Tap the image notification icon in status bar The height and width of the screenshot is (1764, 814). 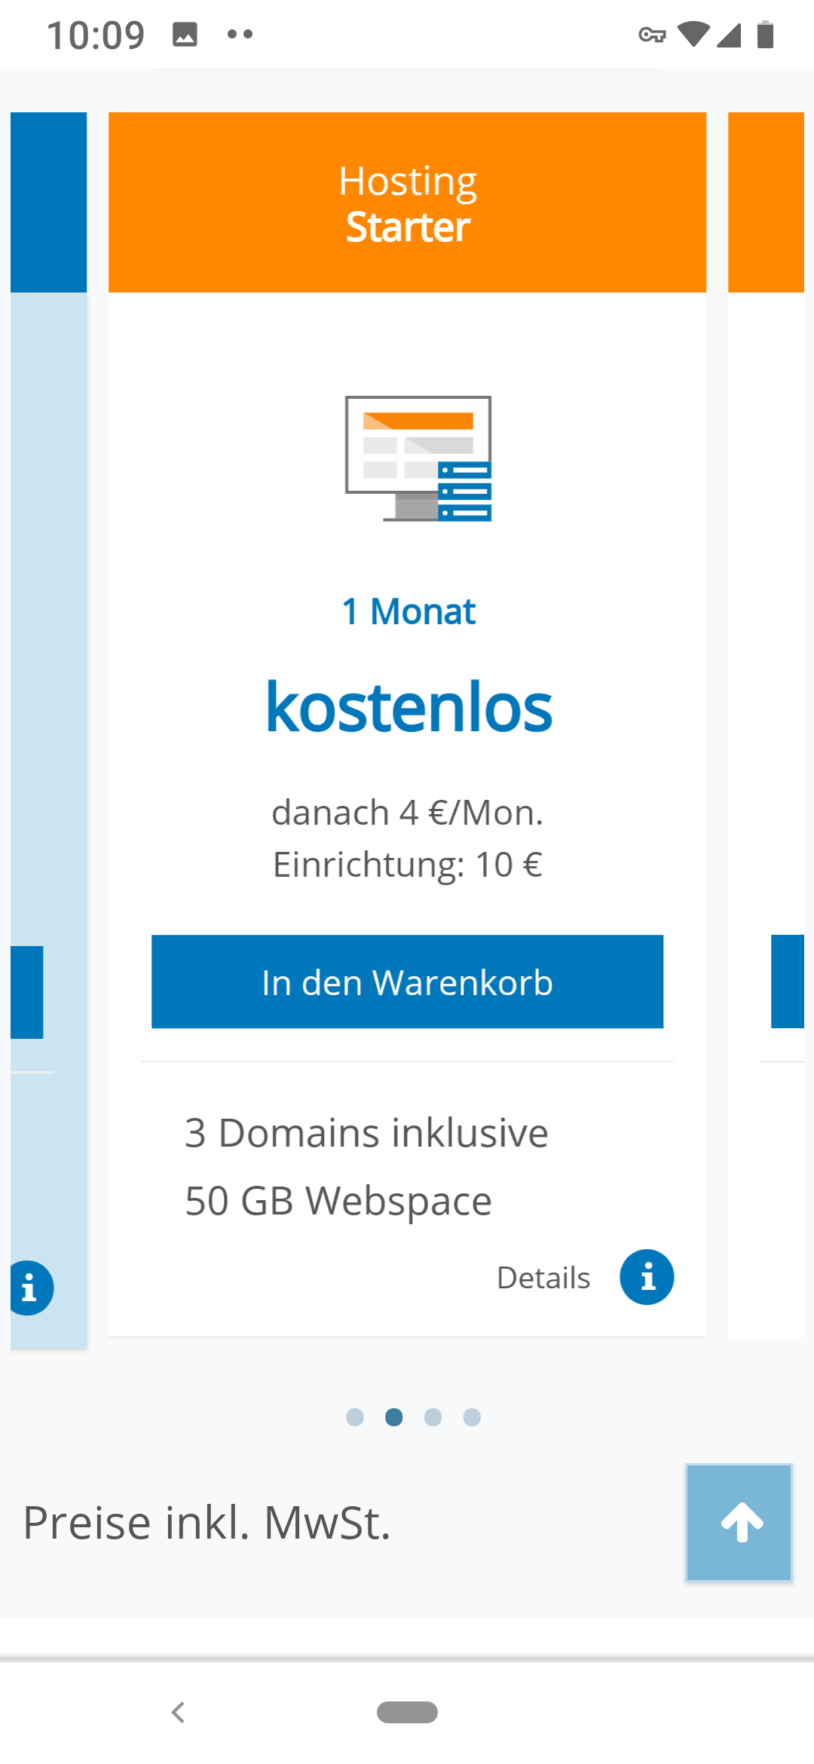tap(185, 35)
